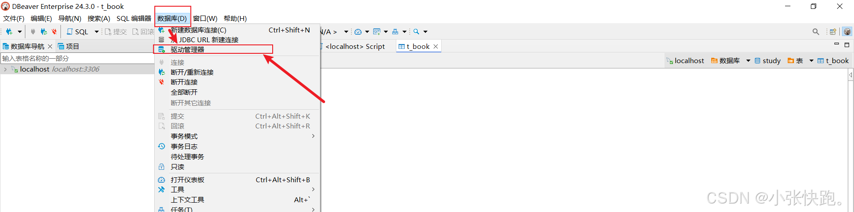
Task: Close the t_book editor tab
Action: (x=436, y=46)
